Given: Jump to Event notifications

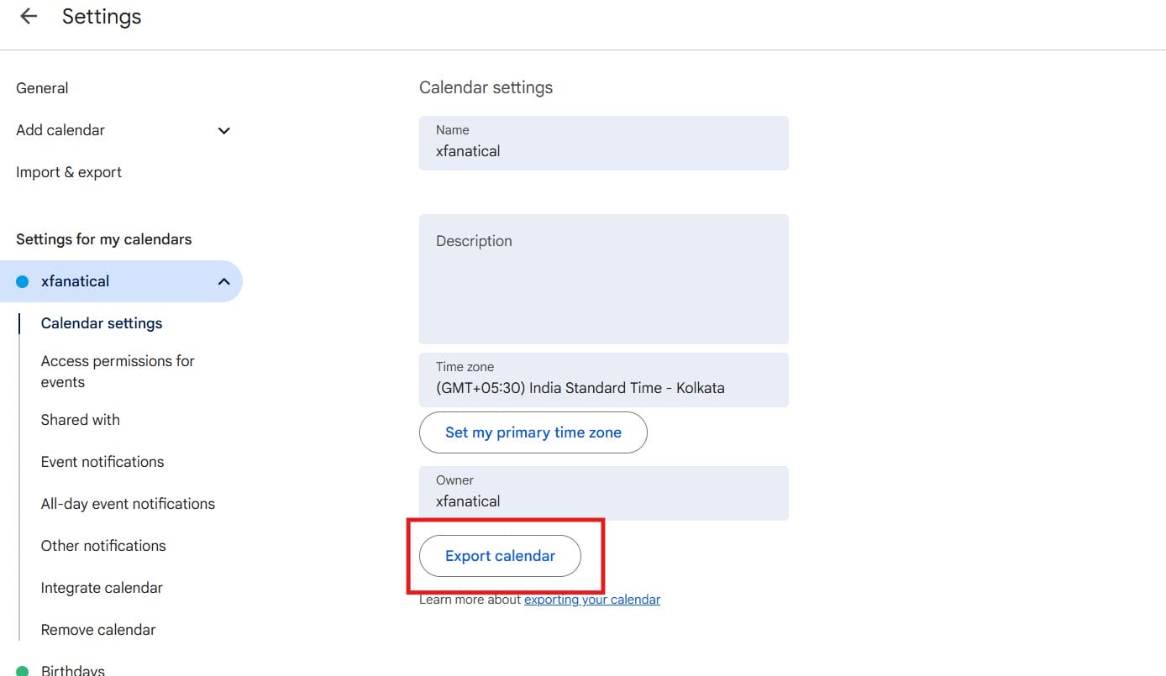Looking at the screenshot, I should click(102, 462).
